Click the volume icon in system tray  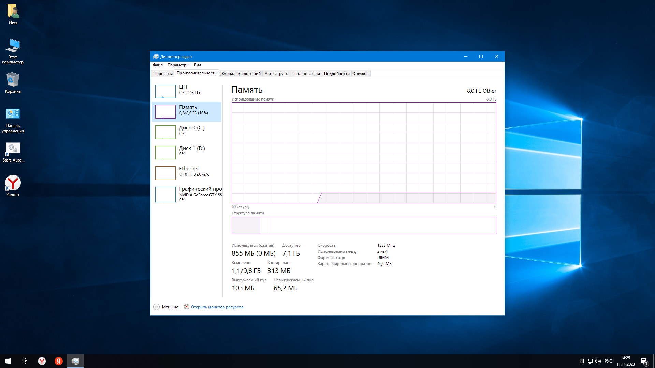(598, 361)
